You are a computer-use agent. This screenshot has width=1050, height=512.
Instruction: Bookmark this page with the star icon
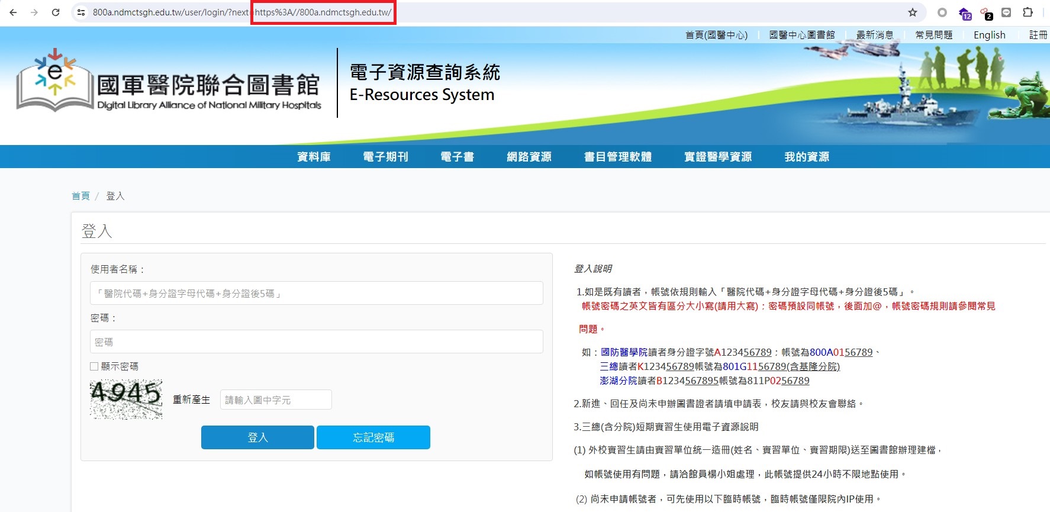coord(913,12)
